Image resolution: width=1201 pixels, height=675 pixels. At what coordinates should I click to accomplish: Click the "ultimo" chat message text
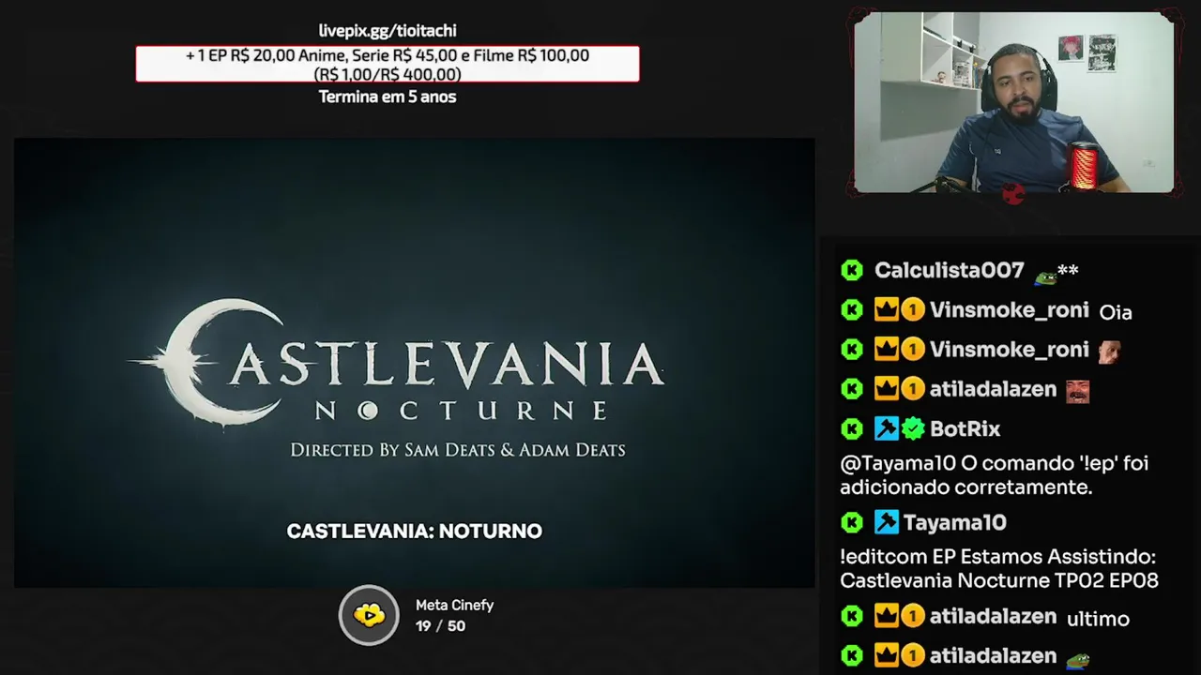(x=1098, y=619)
